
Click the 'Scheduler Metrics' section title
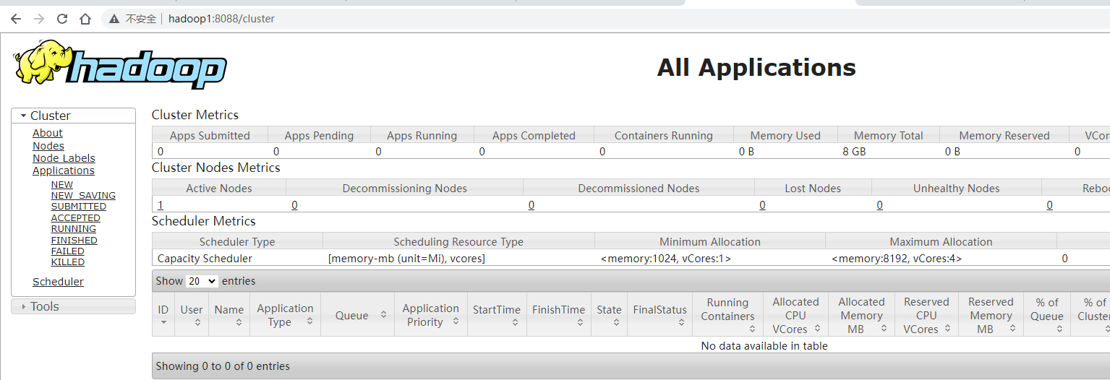204,221
